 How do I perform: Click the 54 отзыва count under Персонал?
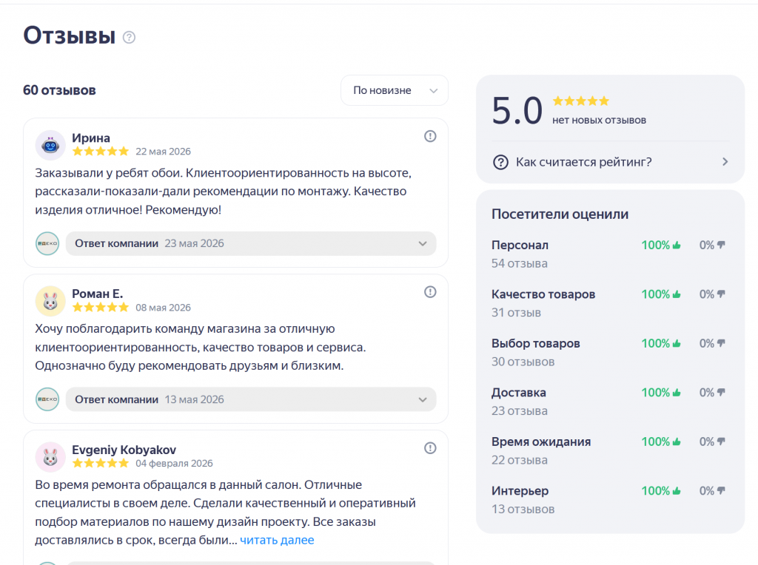[520, 264]
